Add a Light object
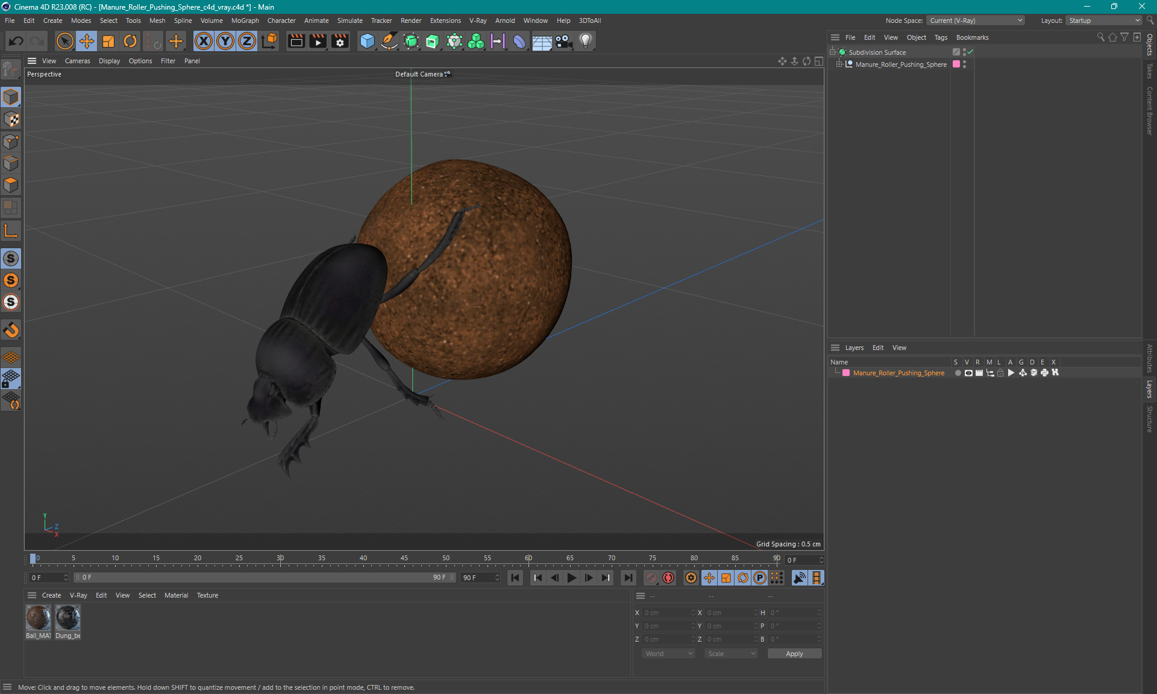The width and height of the screenshot is (1157, 694). pyautogui.click(x=585, y=41)
